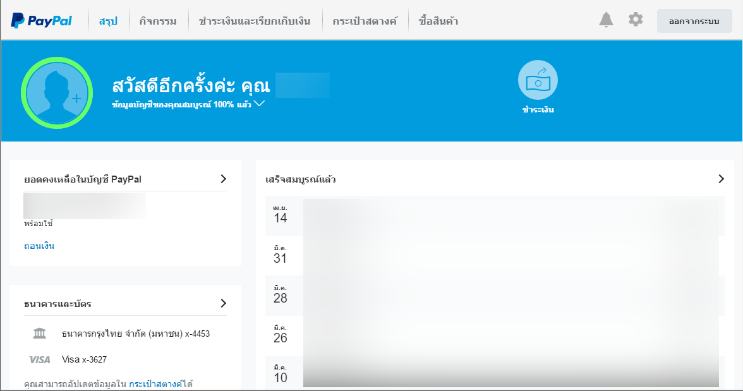Click the VISA card logo

tap(40, 359)
